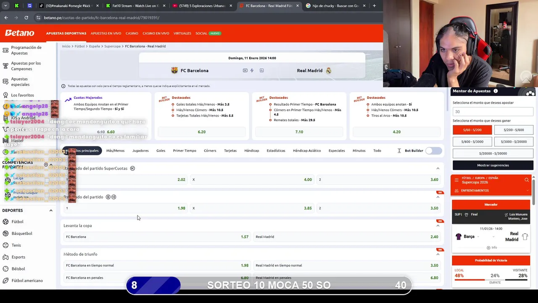Image resolution: width=538 pixels, height=303 pixels.
Task: Click the live video stream icon
Action: click(245, 70)
